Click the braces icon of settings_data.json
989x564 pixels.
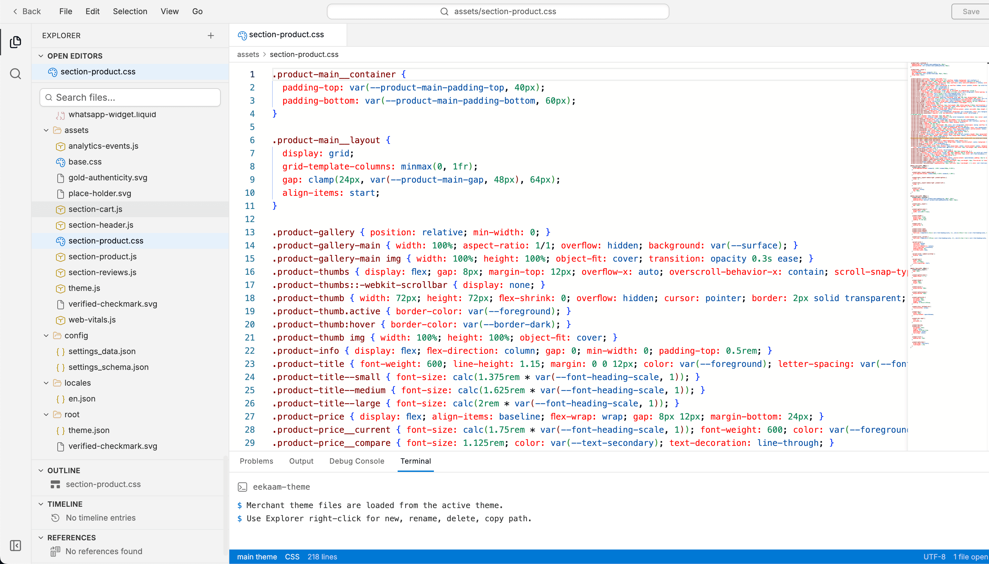coord(60,352)
